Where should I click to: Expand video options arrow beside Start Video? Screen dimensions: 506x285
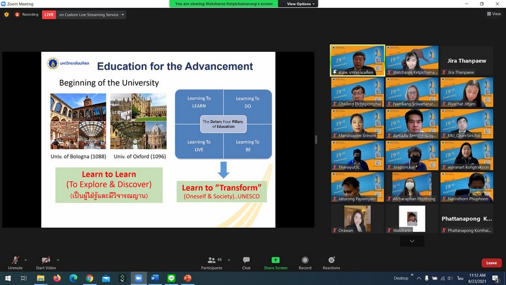tap(58, 259)
